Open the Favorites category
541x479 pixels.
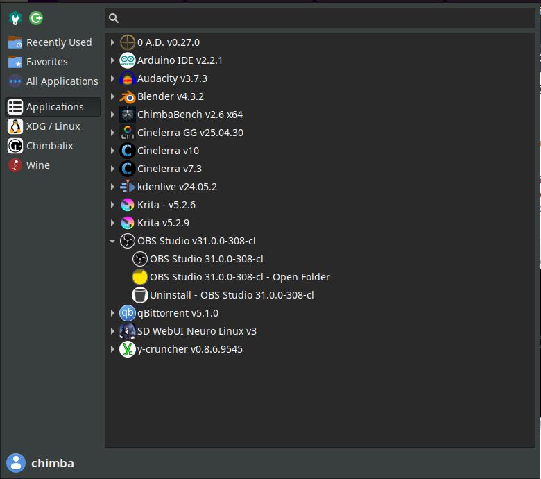coord(53,62)
